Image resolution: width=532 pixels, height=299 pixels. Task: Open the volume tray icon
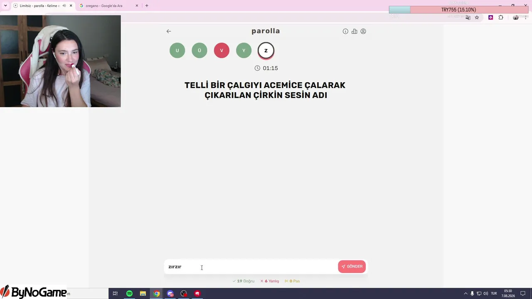485,294
